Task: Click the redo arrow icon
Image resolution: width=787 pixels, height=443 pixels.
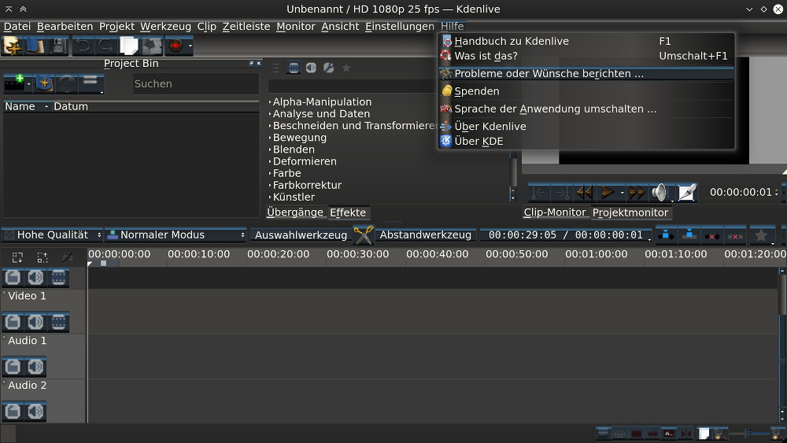Action: 106,46
